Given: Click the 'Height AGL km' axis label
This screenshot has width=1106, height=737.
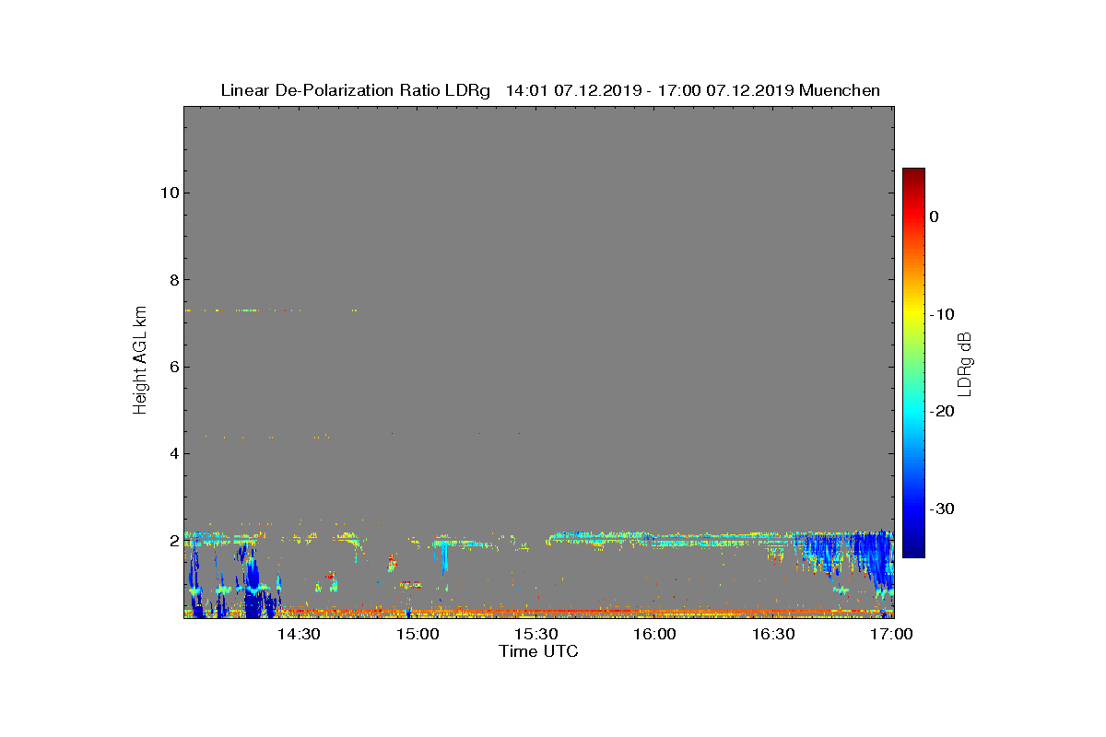Looking at the screenshot, I should click(x=140, y=361).
